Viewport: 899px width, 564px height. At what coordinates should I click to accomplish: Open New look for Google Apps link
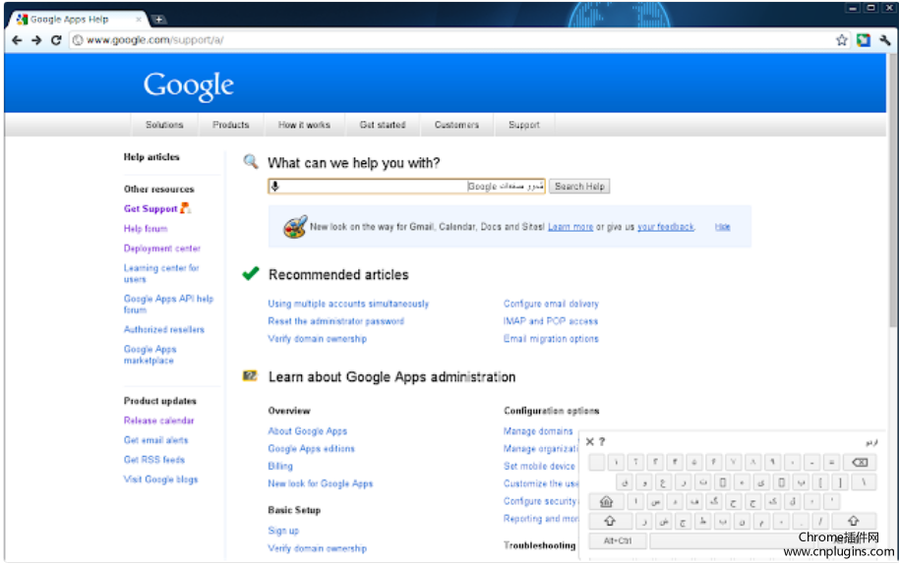(321, 483)
